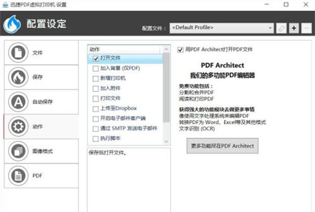
Task: Expand the Default Profile dropdown
Action: click(222, 28)
